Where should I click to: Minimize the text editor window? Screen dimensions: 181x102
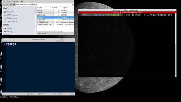pyautogui.click(x=66, y=40)
